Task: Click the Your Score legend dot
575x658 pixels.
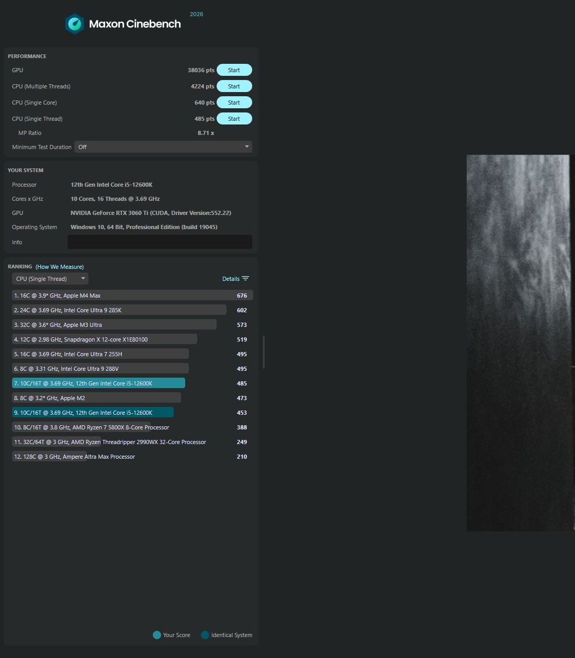Action: (x=157, y=635)
